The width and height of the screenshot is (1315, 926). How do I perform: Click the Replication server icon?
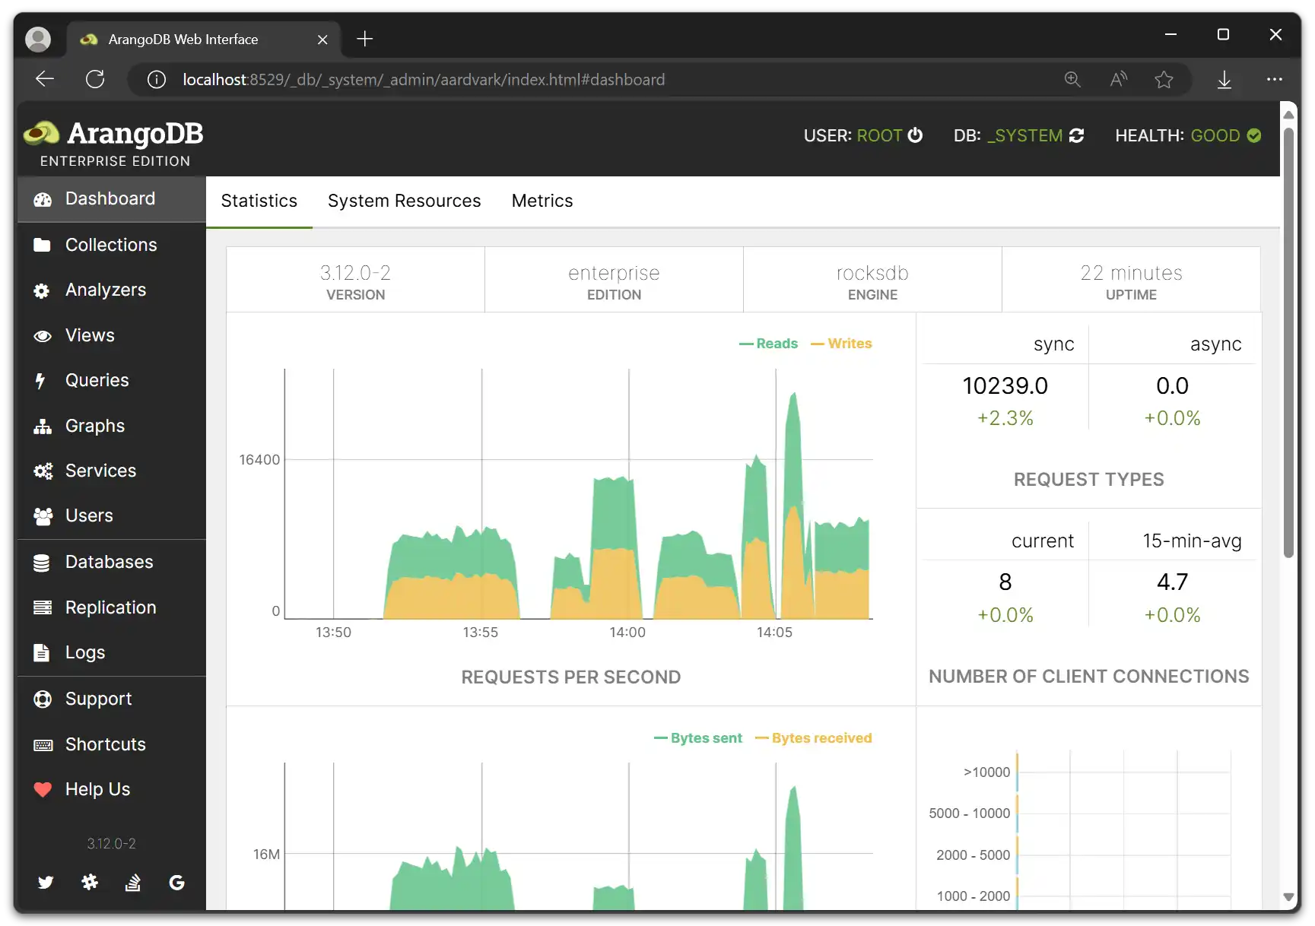43,607
